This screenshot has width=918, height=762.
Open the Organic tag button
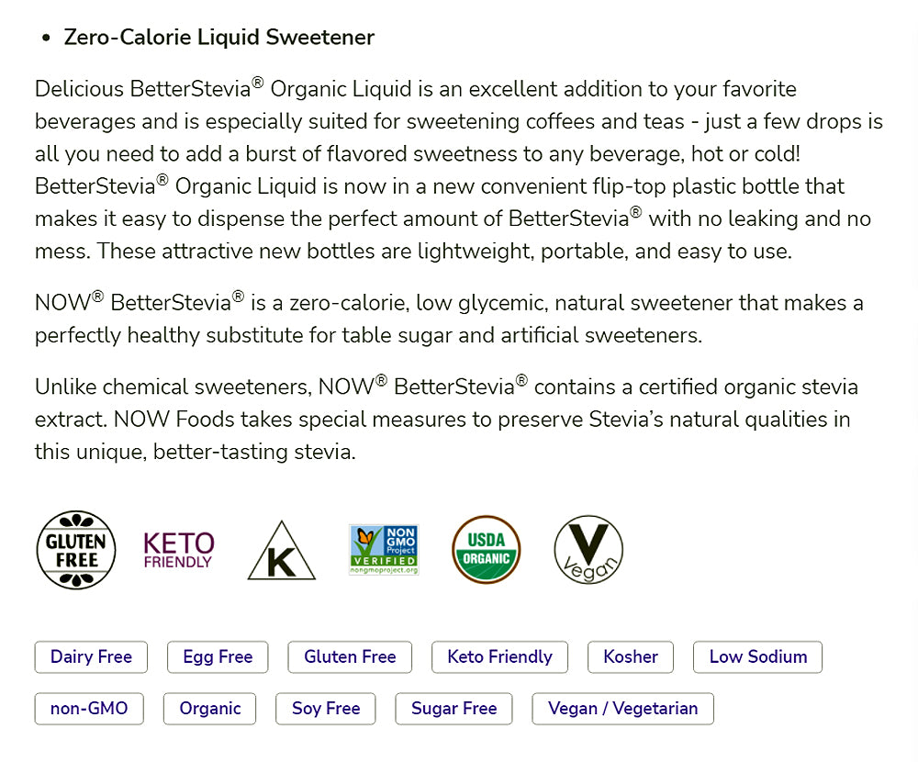click(210, 708)
